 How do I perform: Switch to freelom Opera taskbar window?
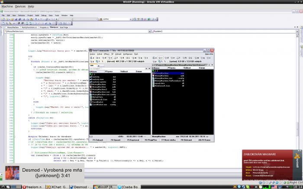(34, 187)
